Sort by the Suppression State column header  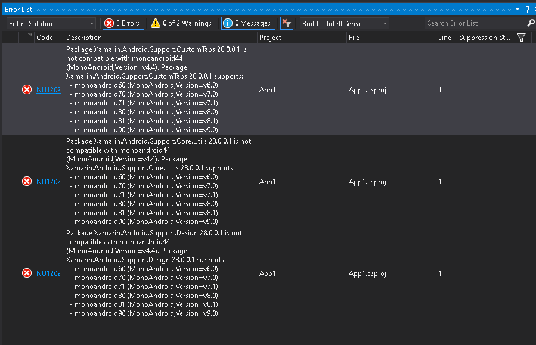[x=484, y=38]
